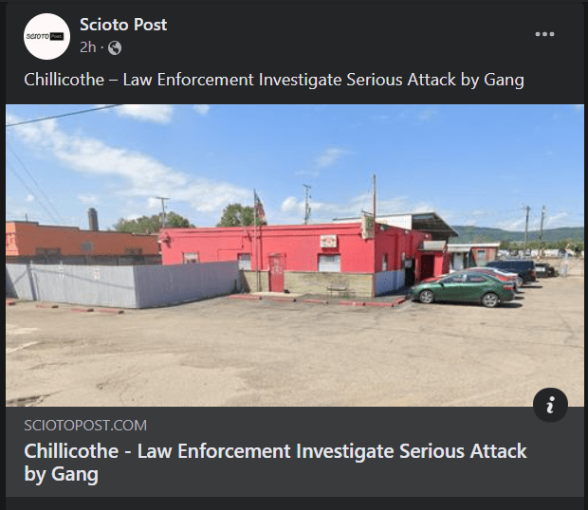Click the Scioto Post profile picture
Image resolution: width=588 pixels, height=510 pixels.
46,36
